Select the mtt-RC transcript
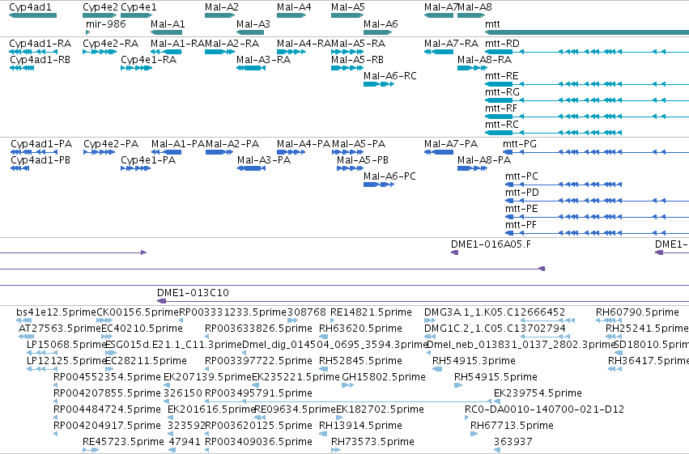689x454 pixels. pyautogui.click(x=553, y=133)
